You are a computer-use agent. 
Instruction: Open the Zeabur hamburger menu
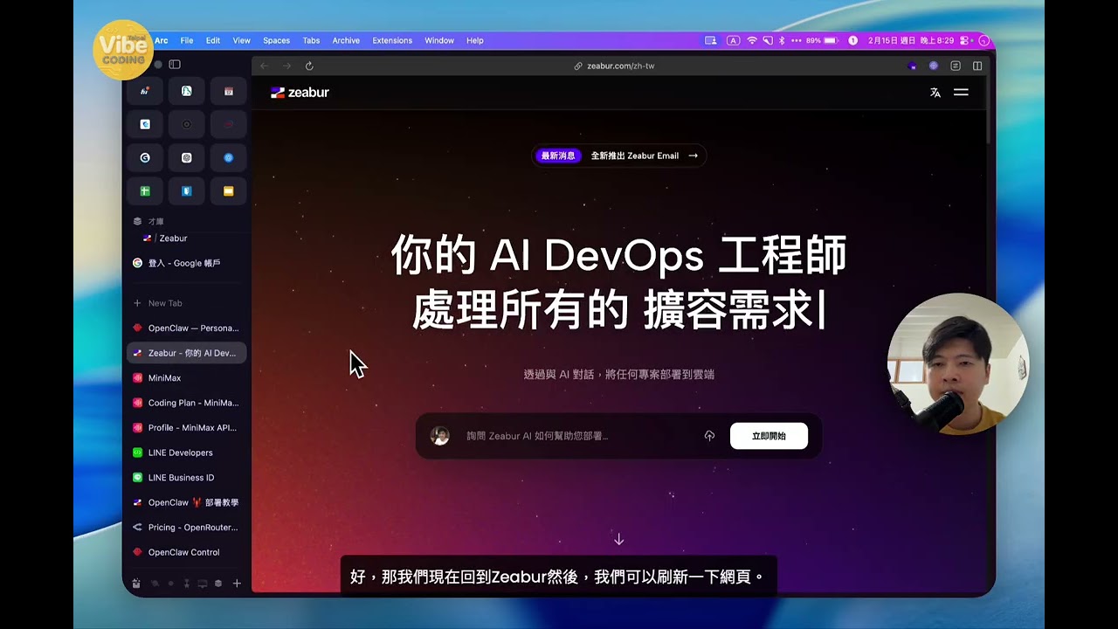coord(961,93)
